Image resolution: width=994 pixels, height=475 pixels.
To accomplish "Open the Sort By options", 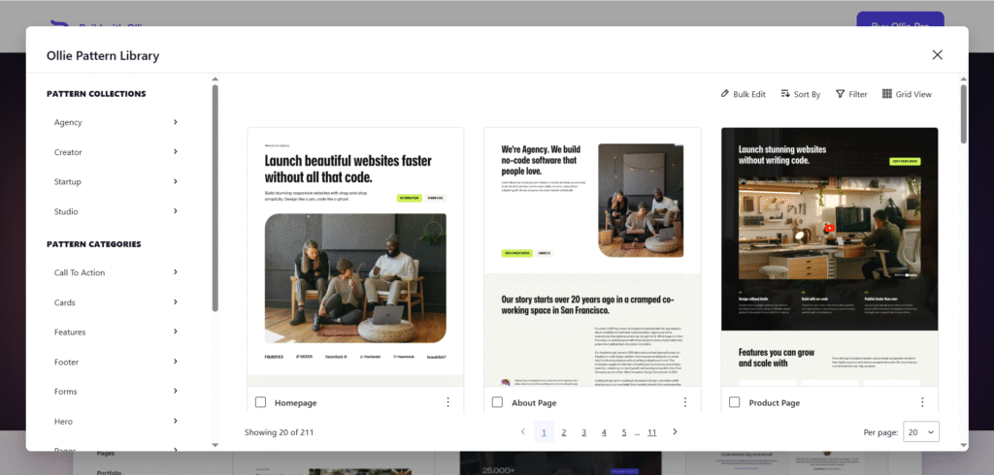I will pos(800,94).
